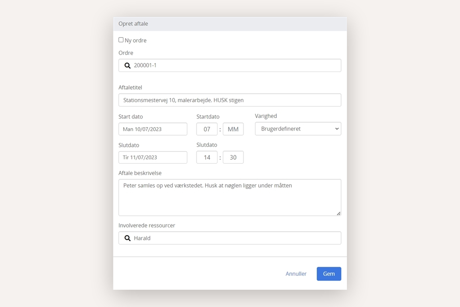Save the appointment with Gem button
Image resolution: width=460 pixels, height=307 pixels.
pos(329,274)
